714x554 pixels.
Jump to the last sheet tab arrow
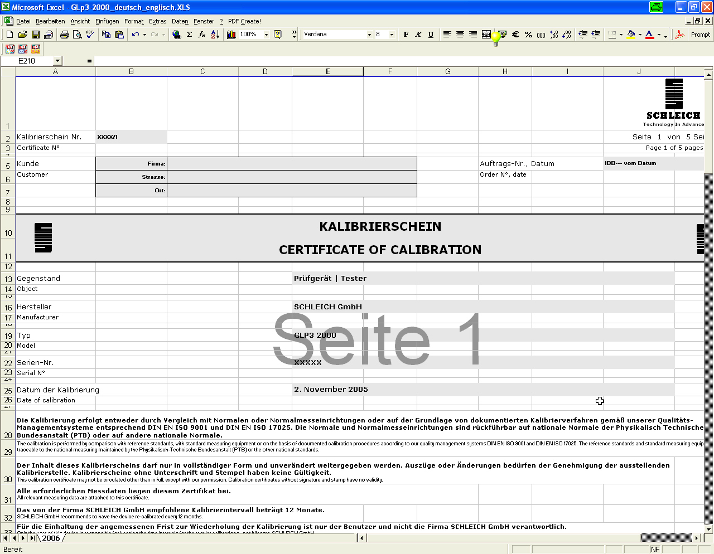pyautogui.click(x=32, y=538)
